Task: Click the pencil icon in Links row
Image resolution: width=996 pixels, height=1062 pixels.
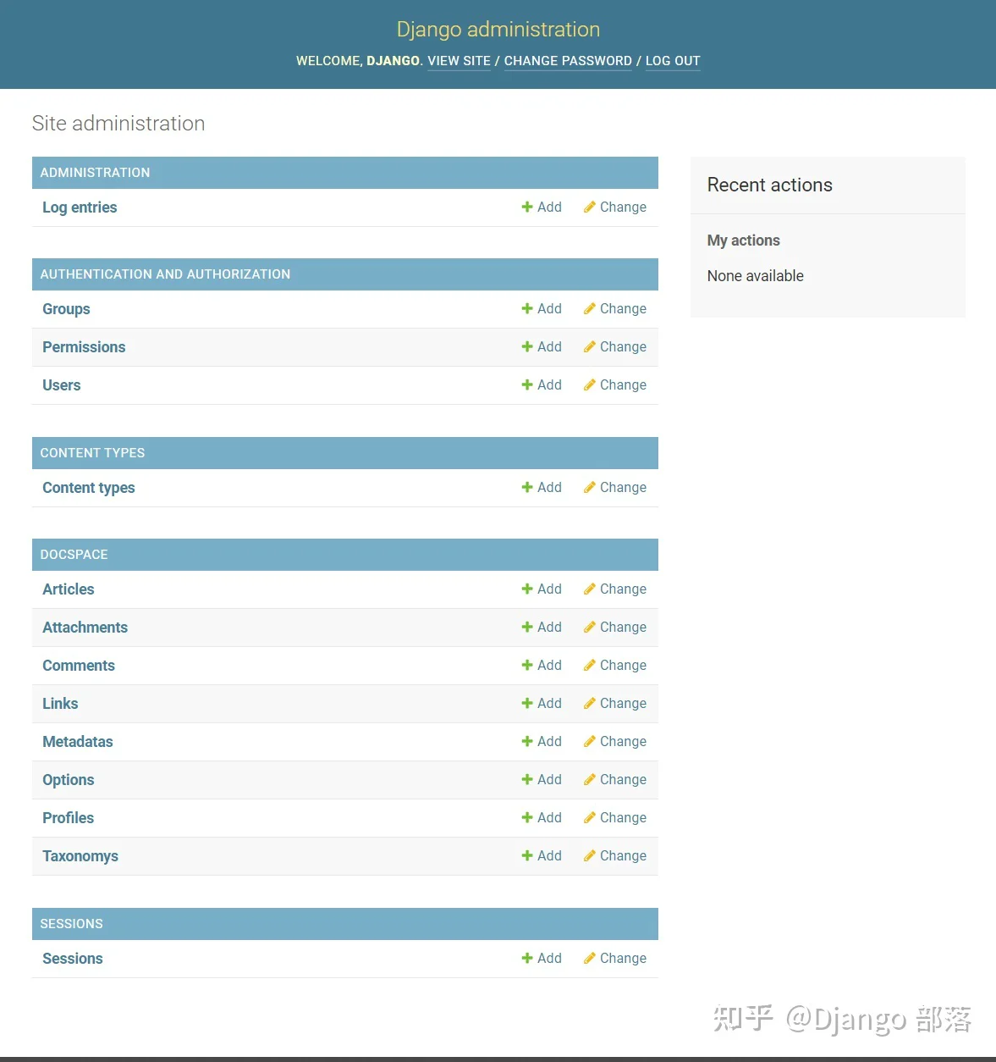Action: pyautogui.click(x=589, y=703)
